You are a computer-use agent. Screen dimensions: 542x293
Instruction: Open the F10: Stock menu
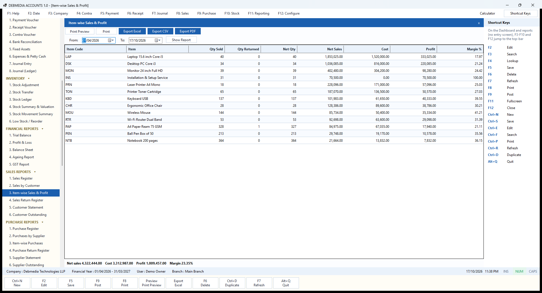coord(232,13)
